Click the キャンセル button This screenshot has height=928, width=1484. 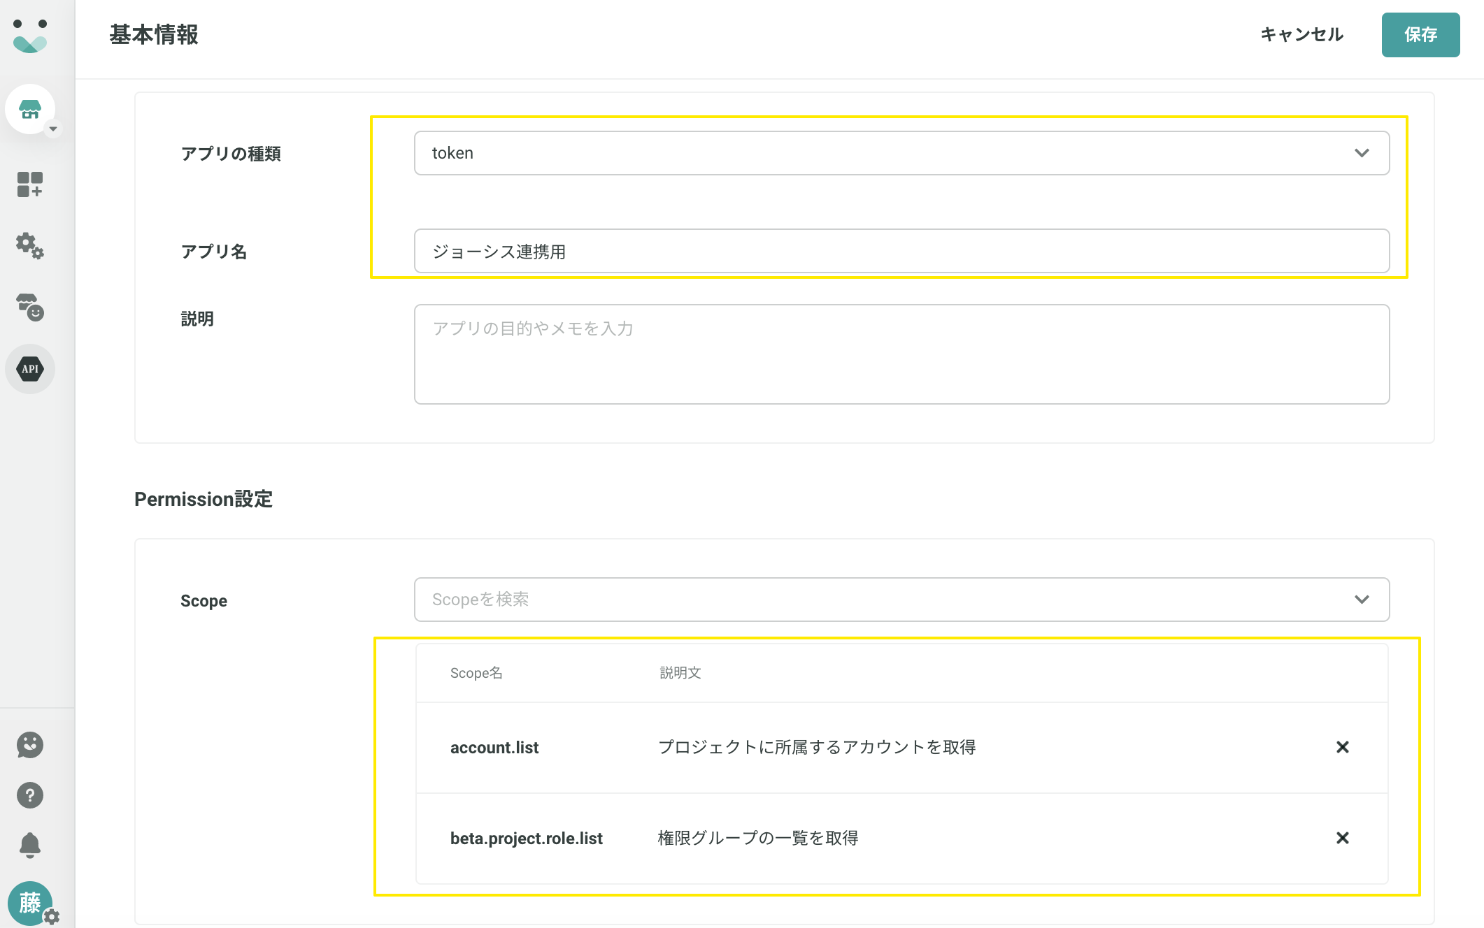1301,35
